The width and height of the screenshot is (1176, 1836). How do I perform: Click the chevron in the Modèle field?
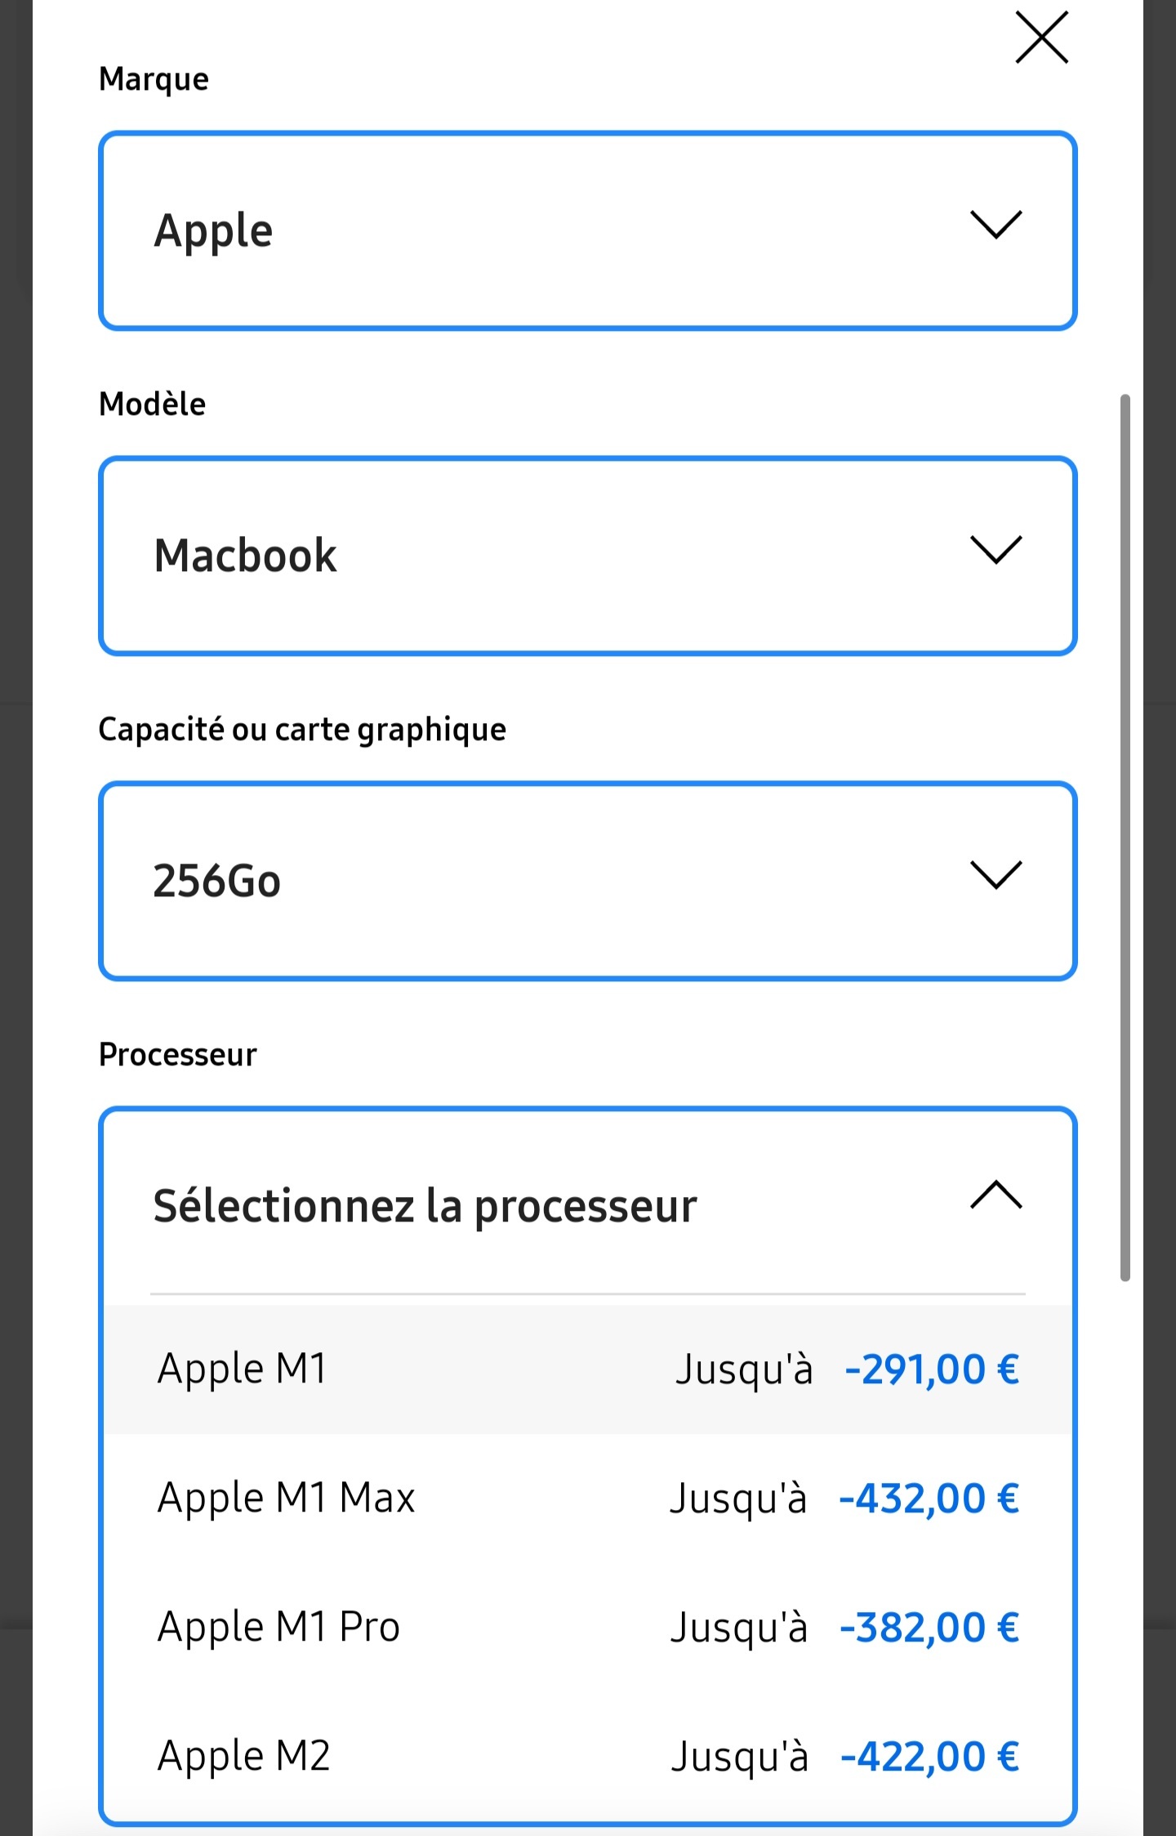[x=996, y=550]
